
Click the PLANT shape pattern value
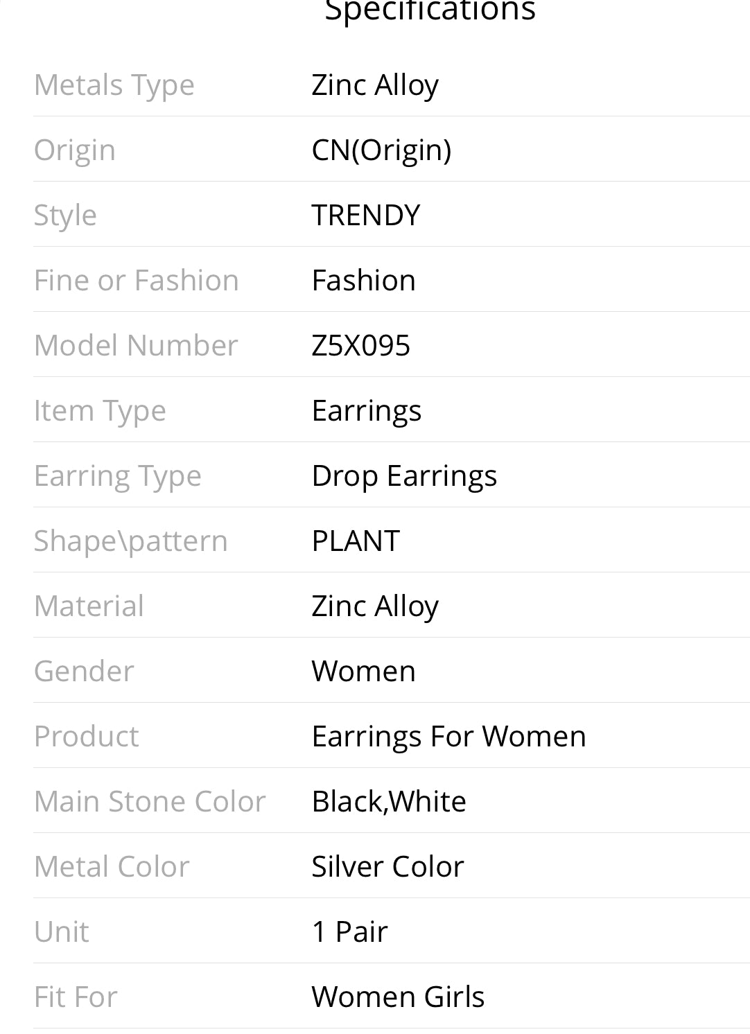coord(356,541)
